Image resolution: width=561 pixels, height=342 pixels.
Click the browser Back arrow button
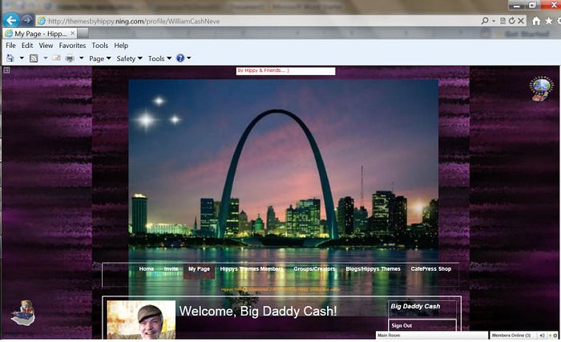coord(11,20)
